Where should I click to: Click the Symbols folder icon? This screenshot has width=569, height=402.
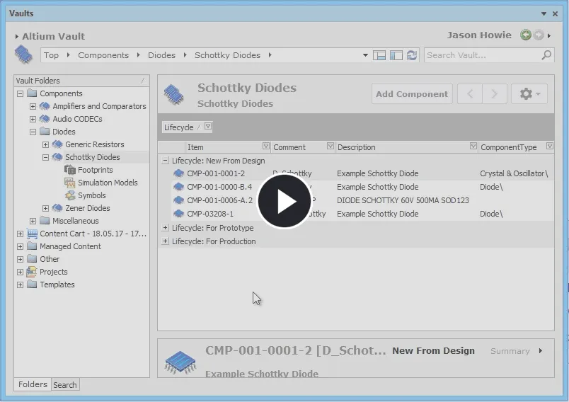coord(69,195)
